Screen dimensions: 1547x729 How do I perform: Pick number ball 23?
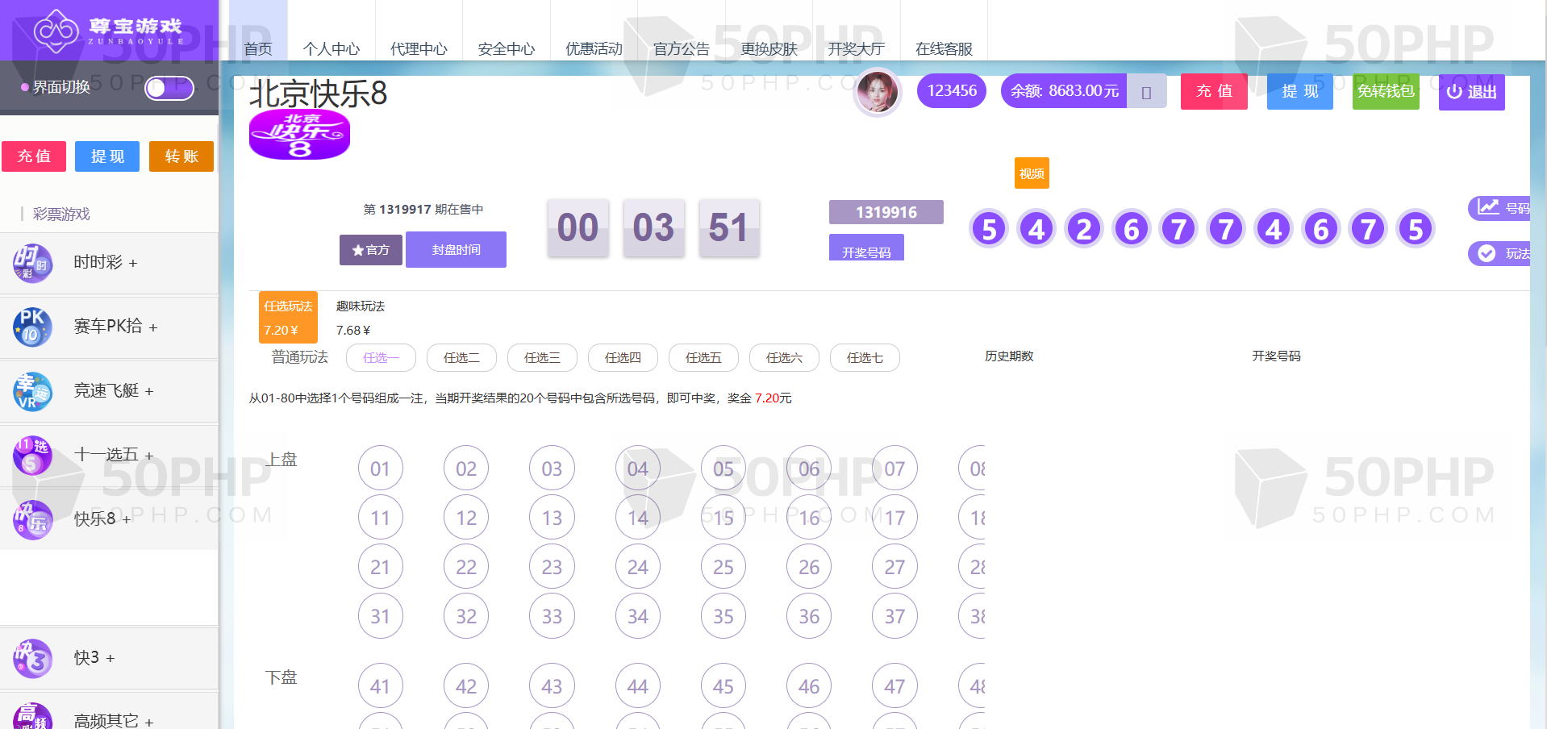(552, 567)
